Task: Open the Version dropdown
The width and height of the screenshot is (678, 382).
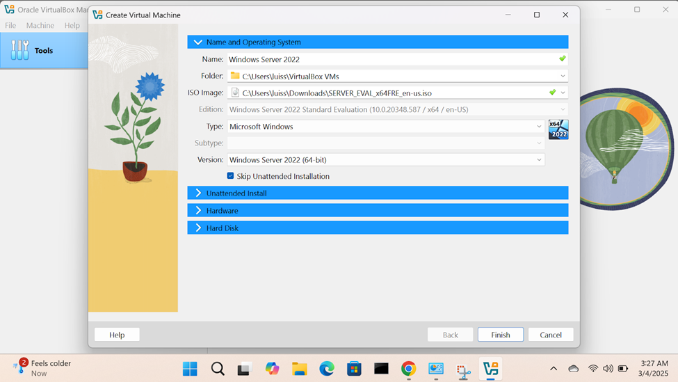Action: click(x=385, y=159)
